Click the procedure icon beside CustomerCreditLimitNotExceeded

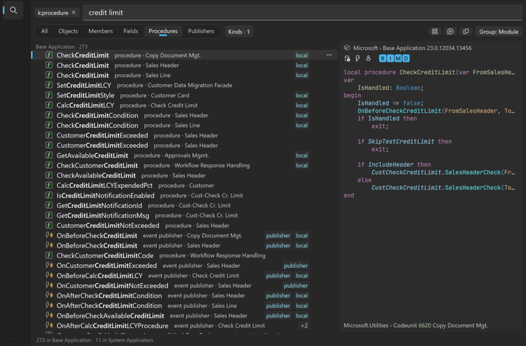(x=49, y=226)
